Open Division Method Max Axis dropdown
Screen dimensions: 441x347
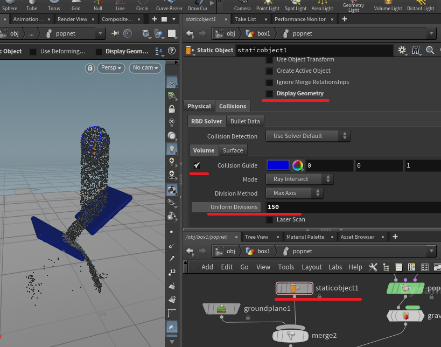click(x=295, y=193)
